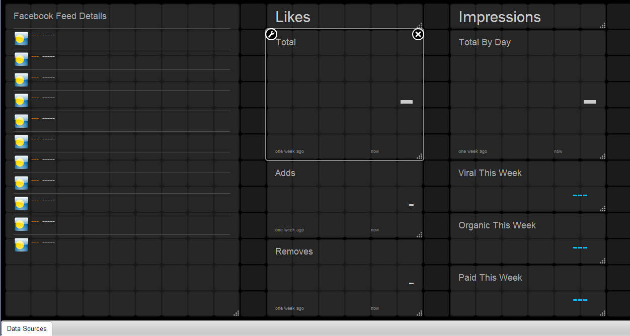Screen dimensions: 630x336
Task: Open settings wrench on Likes Total widget
Action: 271,34
